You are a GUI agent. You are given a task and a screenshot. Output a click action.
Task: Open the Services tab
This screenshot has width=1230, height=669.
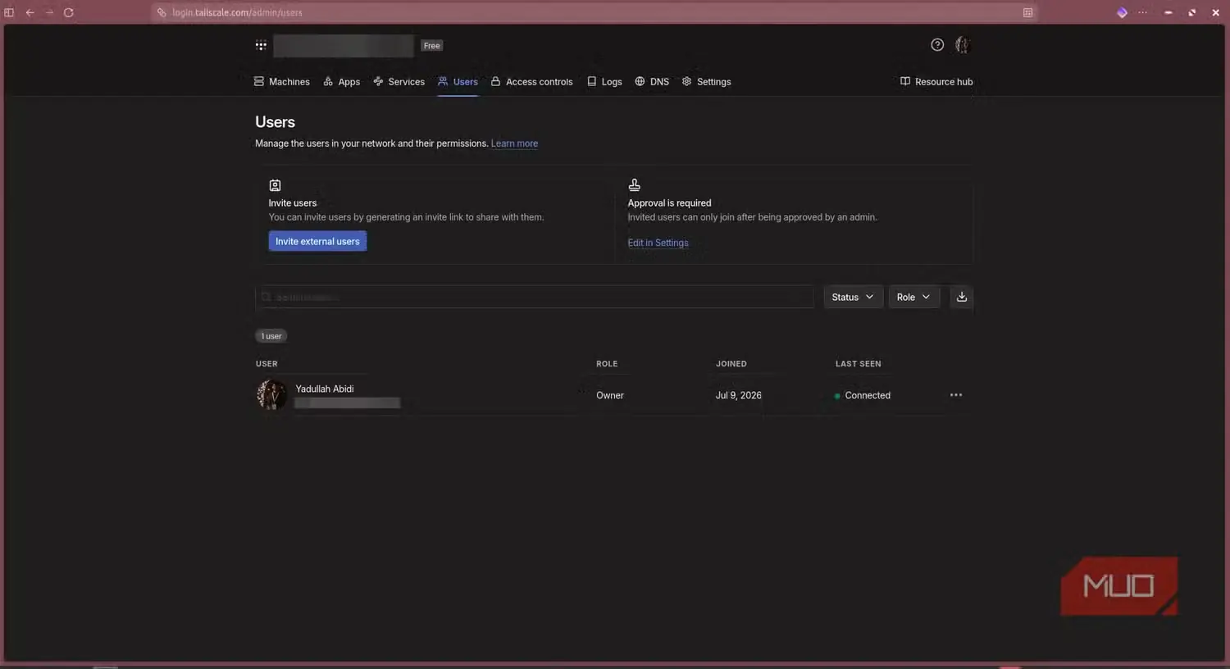click(x=399, y=82)
